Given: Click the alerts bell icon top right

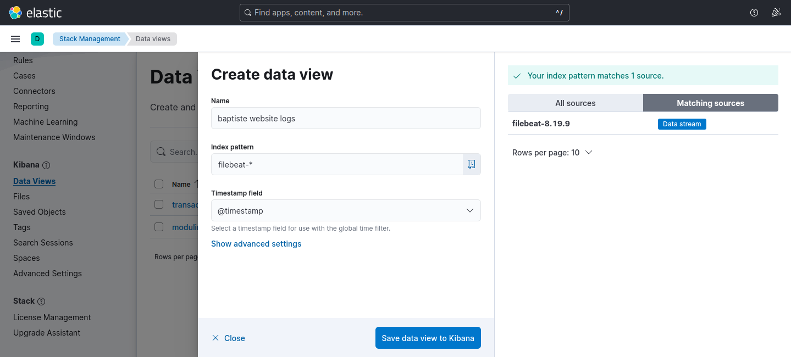Looking at the screenshot, I should [x=776, y=12].
